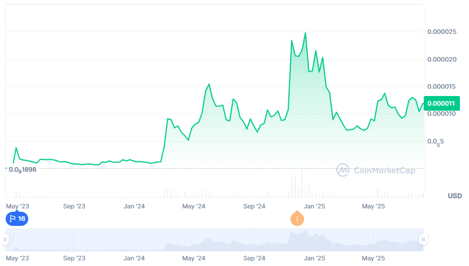Click the CoinMarketCap watermark logo
This screenshot has height=266, width=469.
coord(376,170)
